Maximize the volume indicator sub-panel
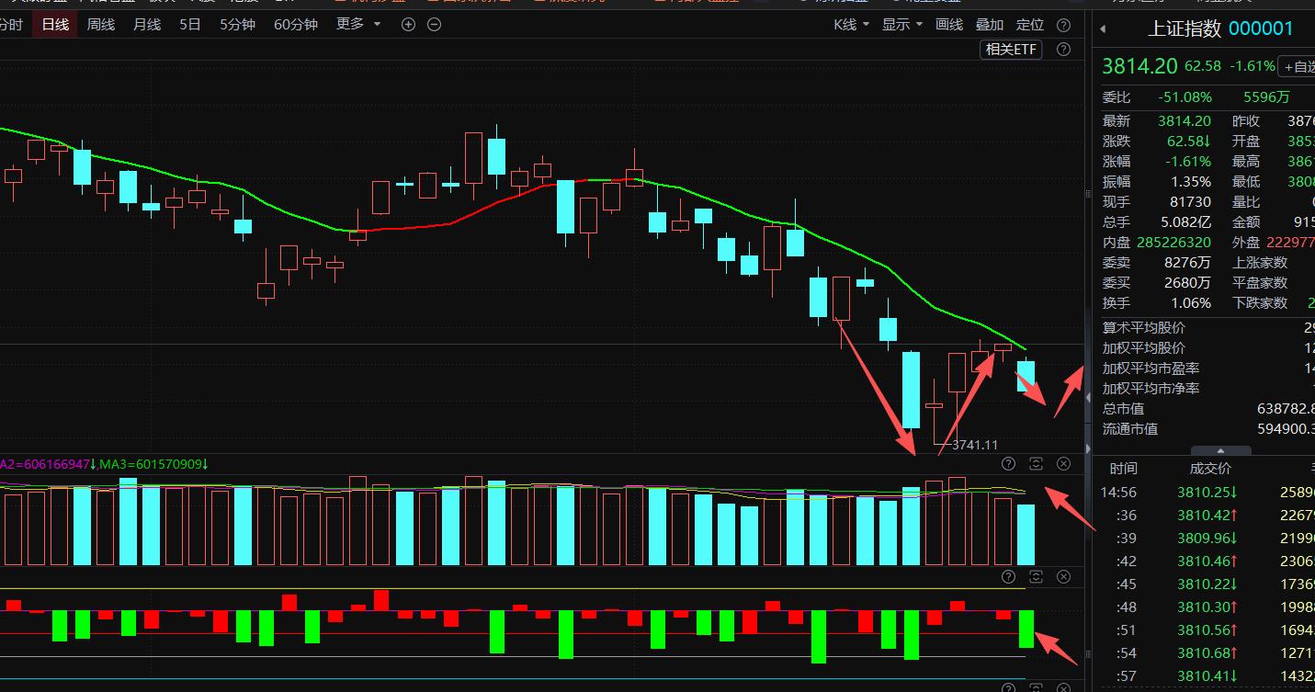1315x692 pixels. tap(1036, 463)
